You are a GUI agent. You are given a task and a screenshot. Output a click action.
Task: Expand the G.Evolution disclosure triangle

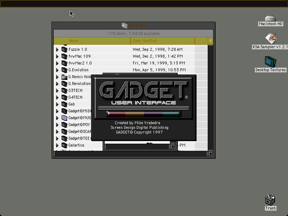tap(57, 70)
